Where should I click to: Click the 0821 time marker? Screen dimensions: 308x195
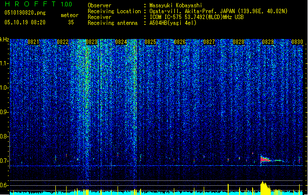click(33, 42)
